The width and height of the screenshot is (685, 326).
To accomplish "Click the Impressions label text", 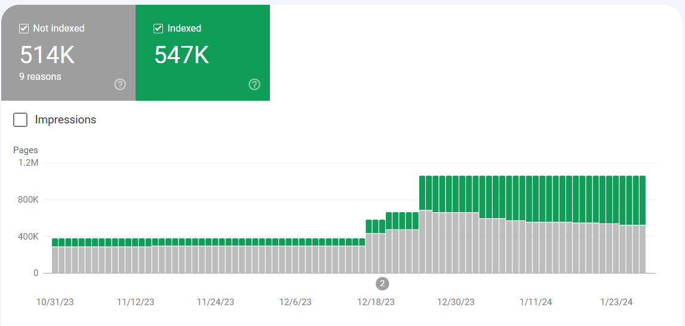I will (66, 120).
